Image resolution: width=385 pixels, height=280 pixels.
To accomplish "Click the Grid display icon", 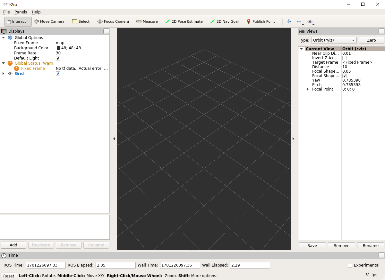I will click(10, 74).
